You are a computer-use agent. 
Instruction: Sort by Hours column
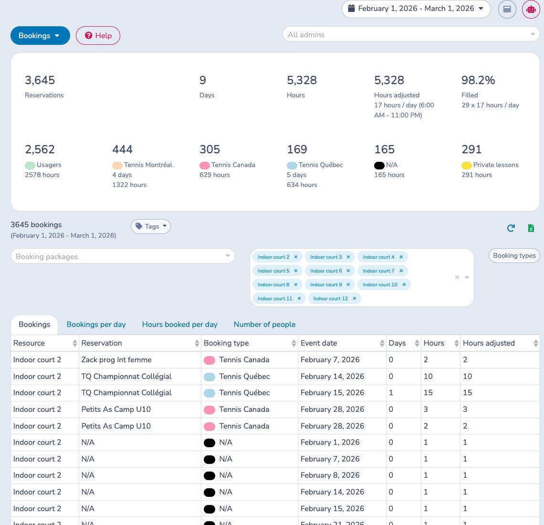point(440,343)
